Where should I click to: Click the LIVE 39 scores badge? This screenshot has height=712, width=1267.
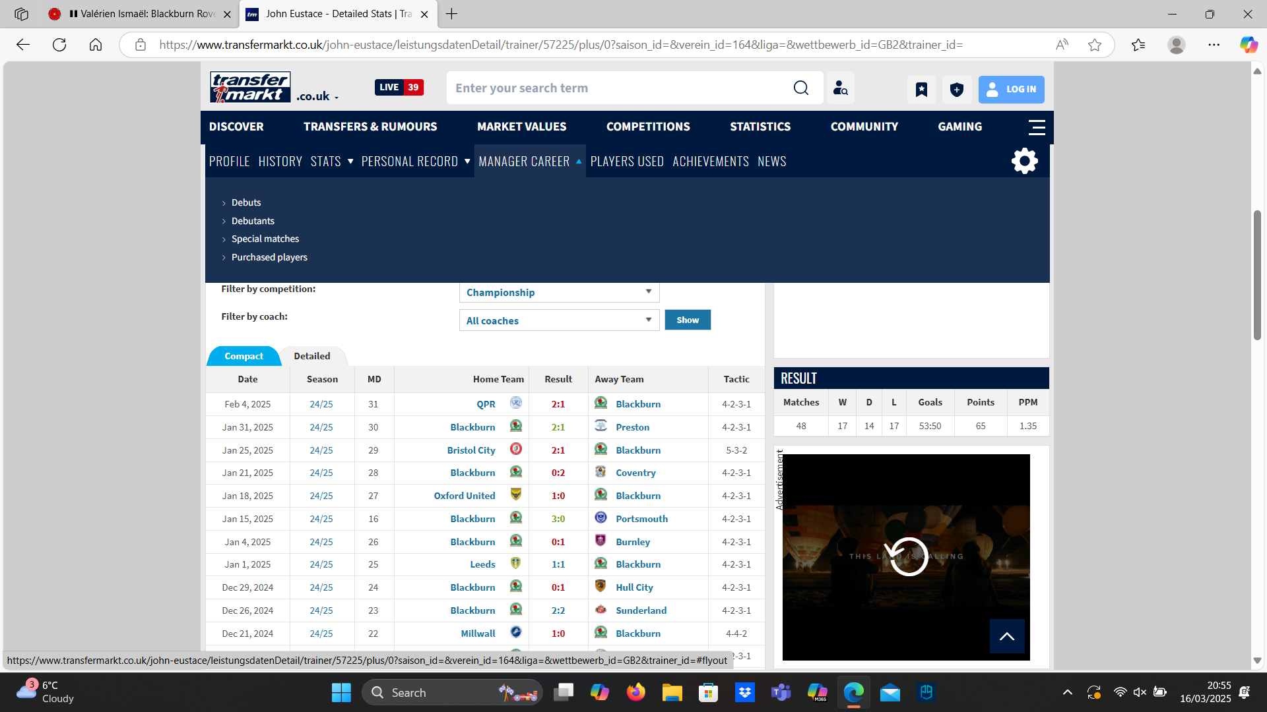click(399, 87)
